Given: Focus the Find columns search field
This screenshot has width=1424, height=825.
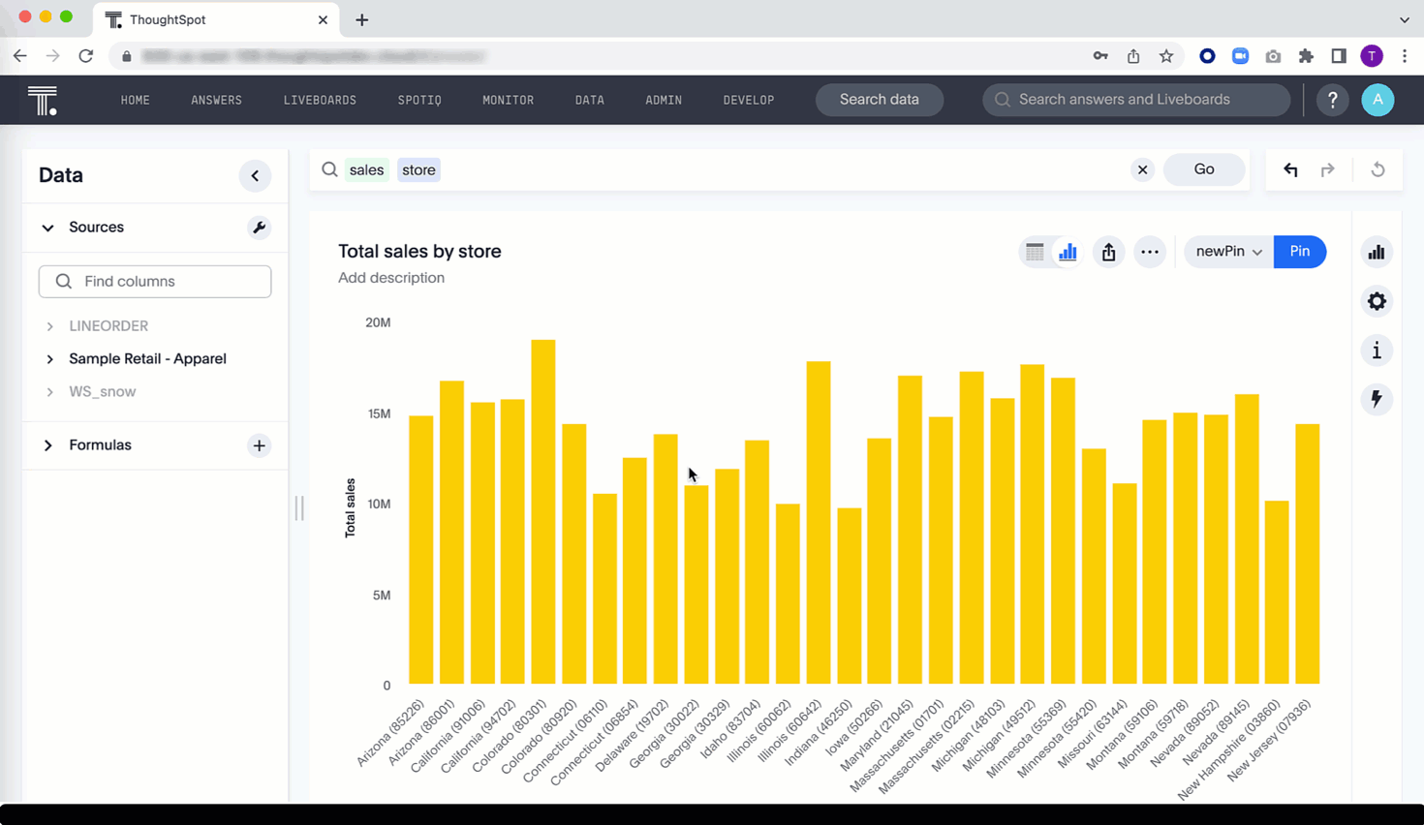Looking at the screenshot, I should click(155, 282).
